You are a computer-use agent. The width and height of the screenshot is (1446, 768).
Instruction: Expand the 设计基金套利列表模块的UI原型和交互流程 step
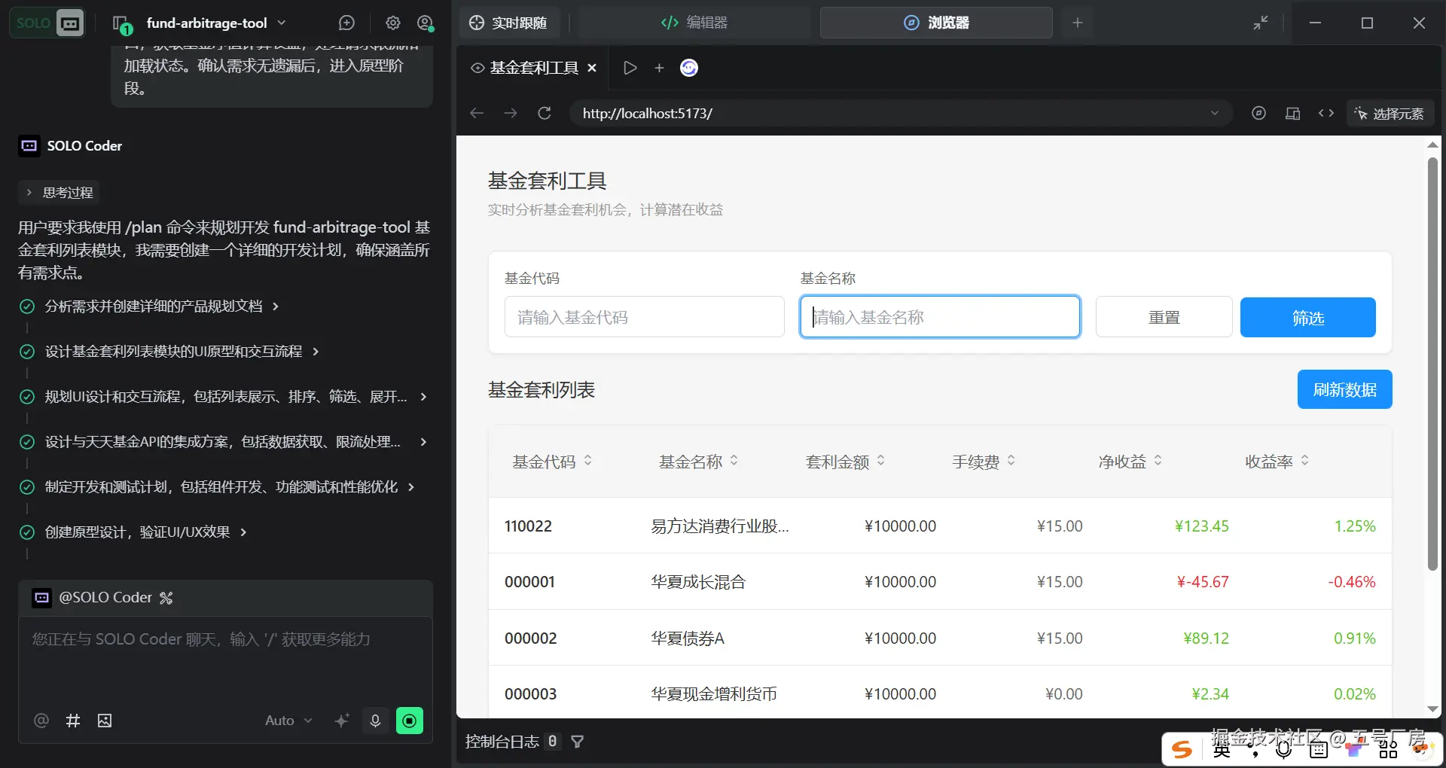point(316,352)
